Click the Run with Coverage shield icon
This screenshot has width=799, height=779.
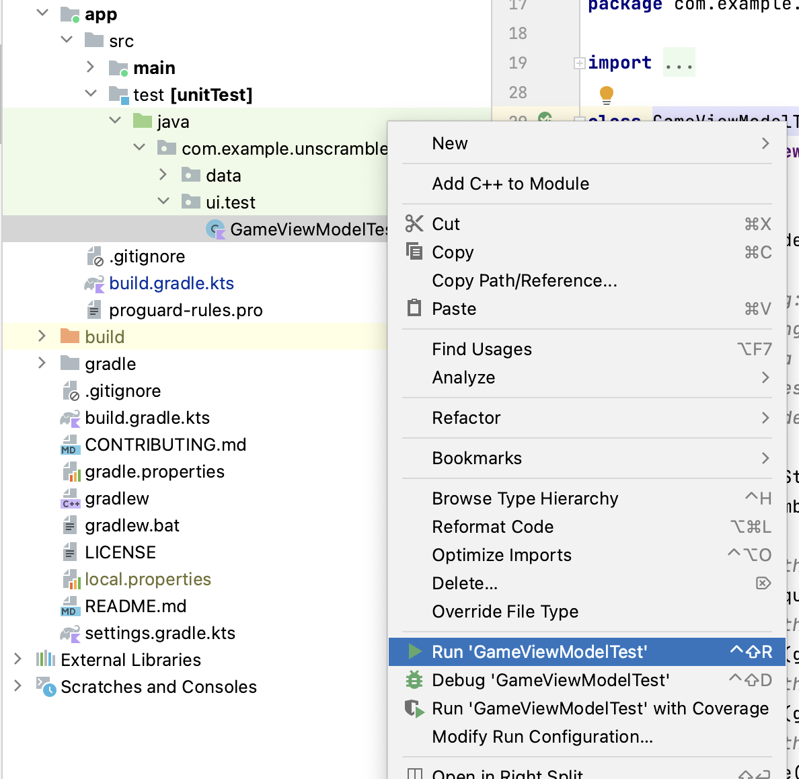pos(414,708)
